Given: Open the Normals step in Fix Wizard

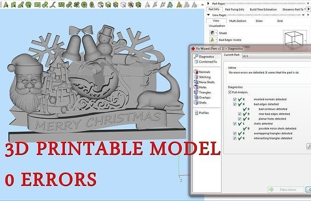Looking at the screenshot, I should tap(202, 72).
